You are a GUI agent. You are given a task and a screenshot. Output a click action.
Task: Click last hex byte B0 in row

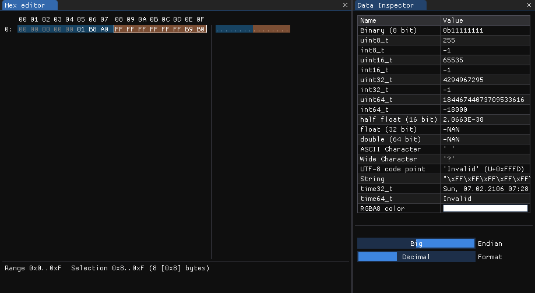click(200, 29)
